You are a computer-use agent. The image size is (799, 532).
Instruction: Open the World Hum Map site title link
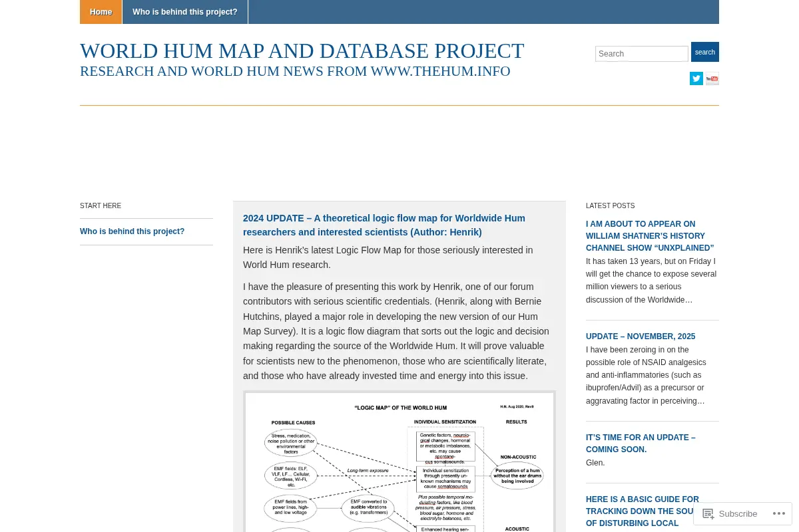(x=302, y=51)
